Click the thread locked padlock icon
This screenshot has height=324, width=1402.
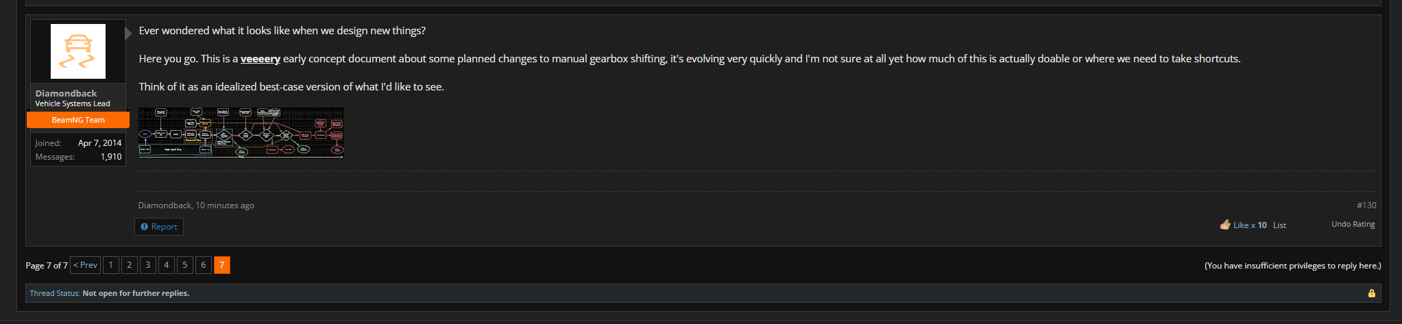pyautogui.click(x=1372, y=293)
